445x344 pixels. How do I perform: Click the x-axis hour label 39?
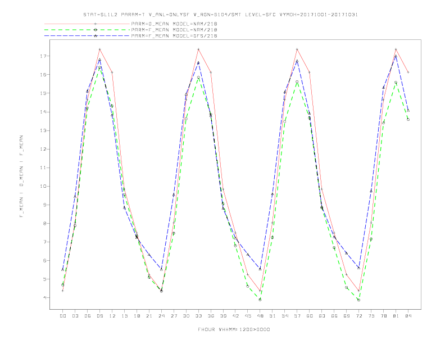click(x=223, y=316)
